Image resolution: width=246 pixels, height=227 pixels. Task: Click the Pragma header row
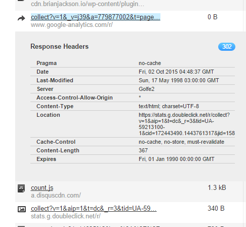pos(133,63)
